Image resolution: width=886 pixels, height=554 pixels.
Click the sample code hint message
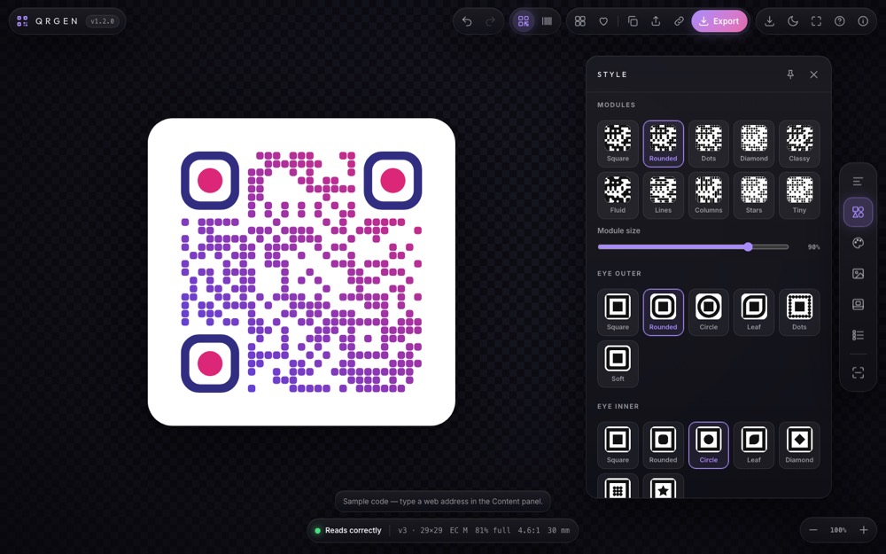(442, 502)
